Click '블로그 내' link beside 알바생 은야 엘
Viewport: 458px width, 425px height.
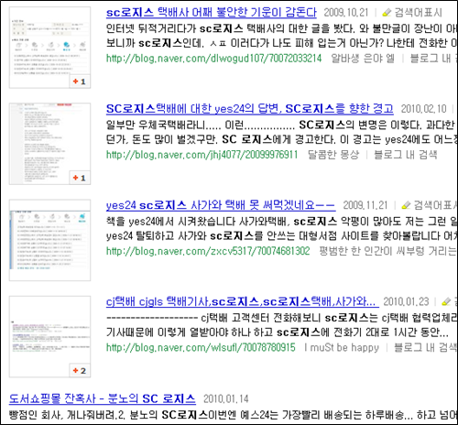431,58
